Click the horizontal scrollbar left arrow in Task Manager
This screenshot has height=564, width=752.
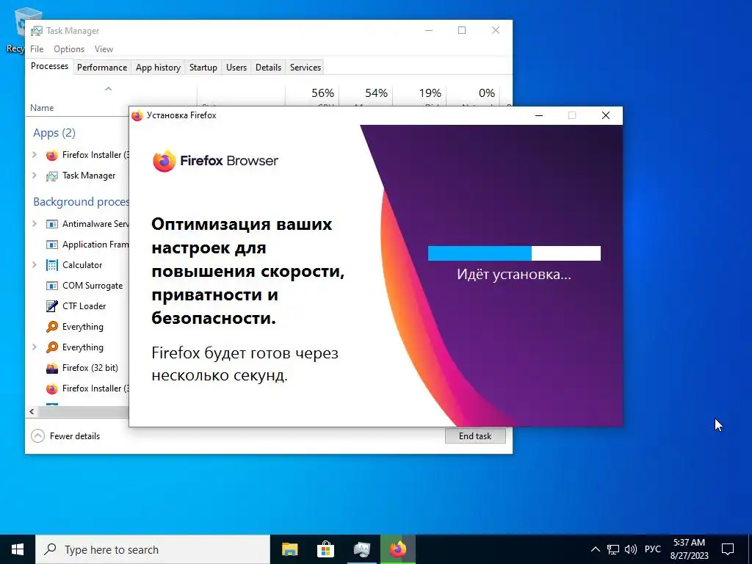32,411
